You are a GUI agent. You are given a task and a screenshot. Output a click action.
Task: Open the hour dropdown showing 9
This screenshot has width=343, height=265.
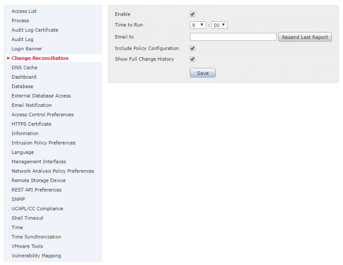(198, 25)
